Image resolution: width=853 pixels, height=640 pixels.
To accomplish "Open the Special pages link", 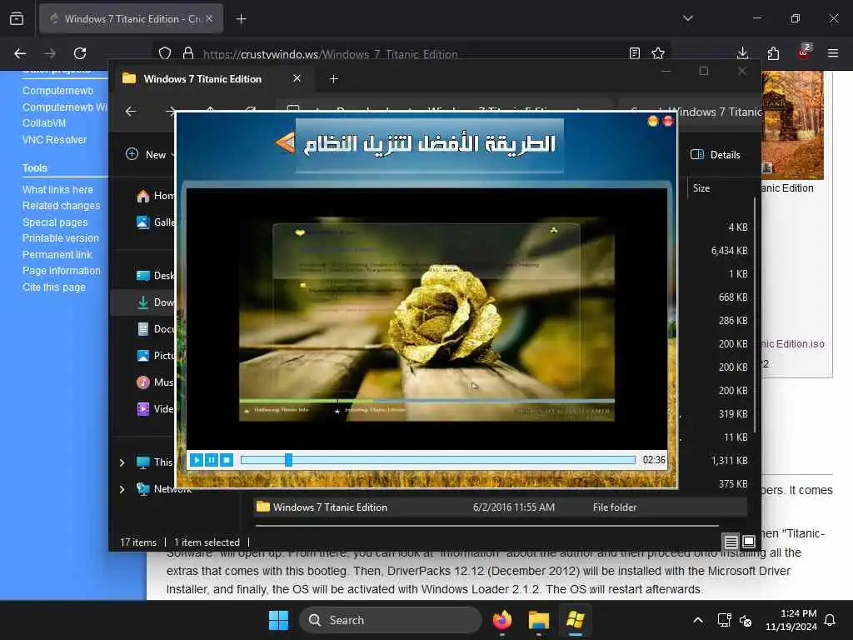I will [55, 222].
